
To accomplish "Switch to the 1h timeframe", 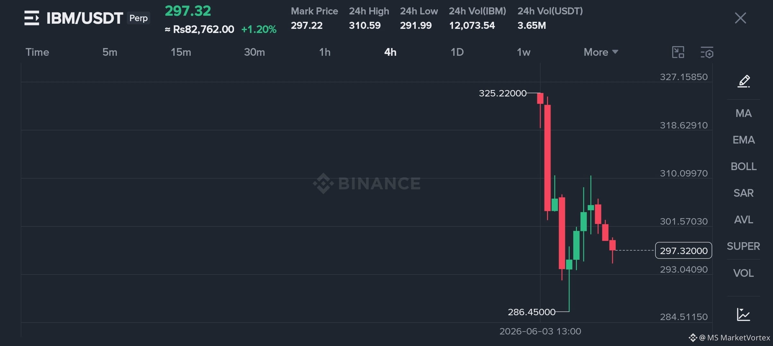I will (325, 52).
